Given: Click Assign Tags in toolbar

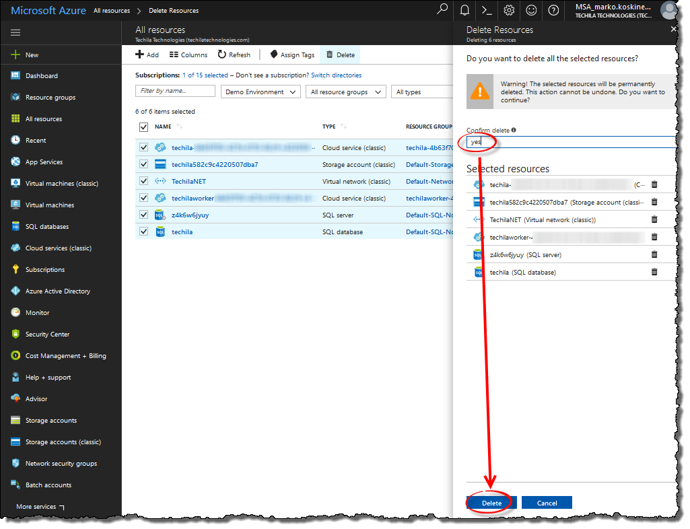Looking at the screenshot, I should 292,55.
